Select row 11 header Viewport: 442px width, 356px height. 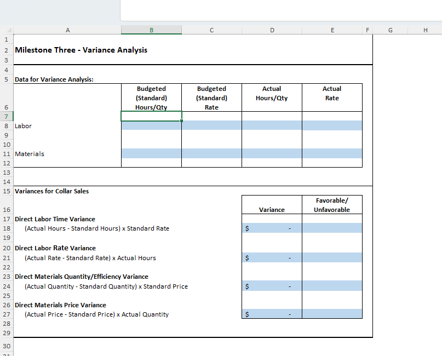click(7, 154)
